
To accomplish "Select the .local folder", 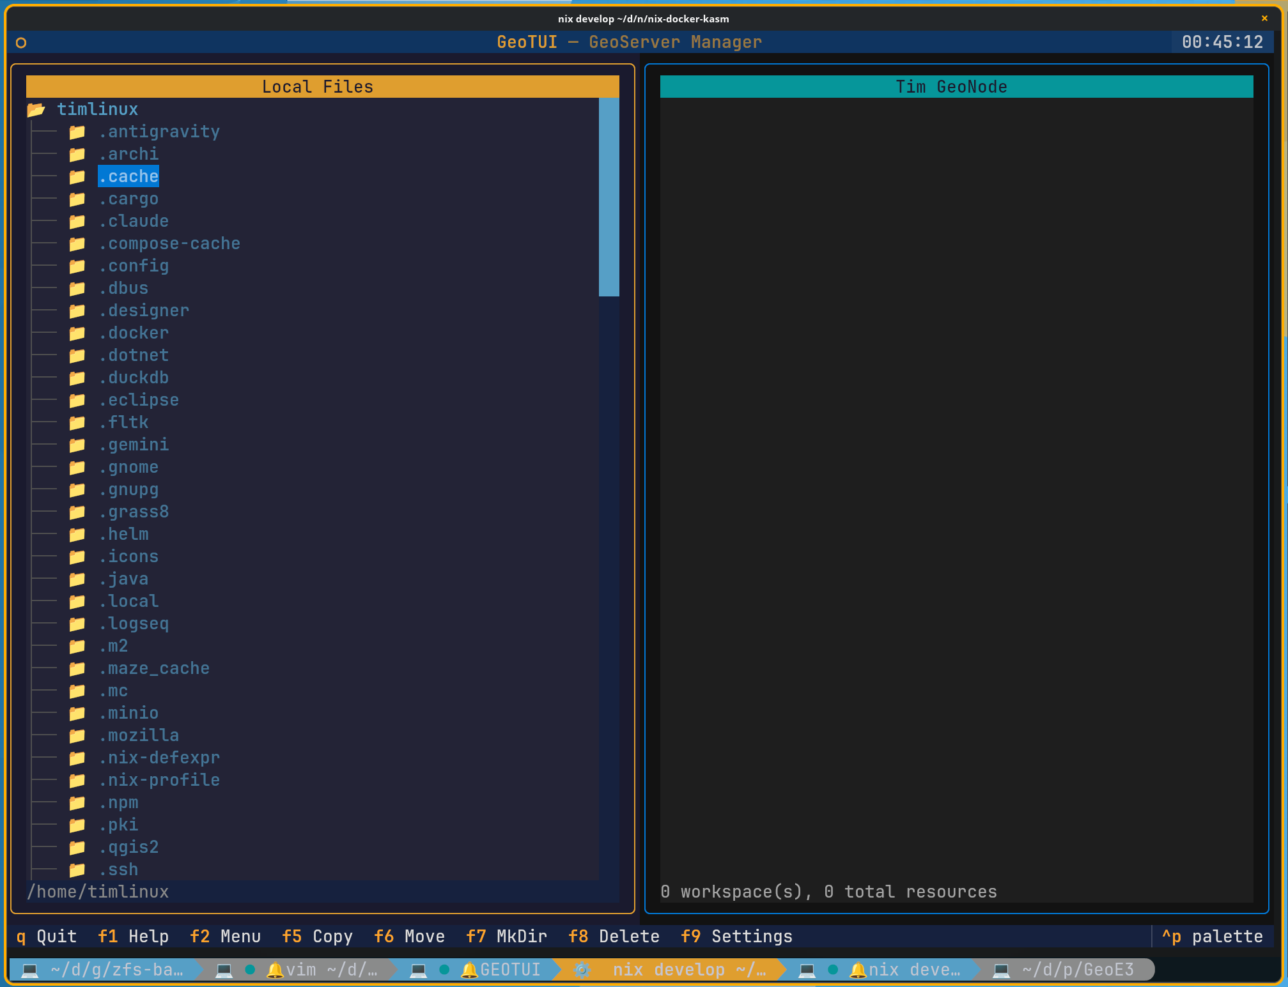I will (128, 601).
